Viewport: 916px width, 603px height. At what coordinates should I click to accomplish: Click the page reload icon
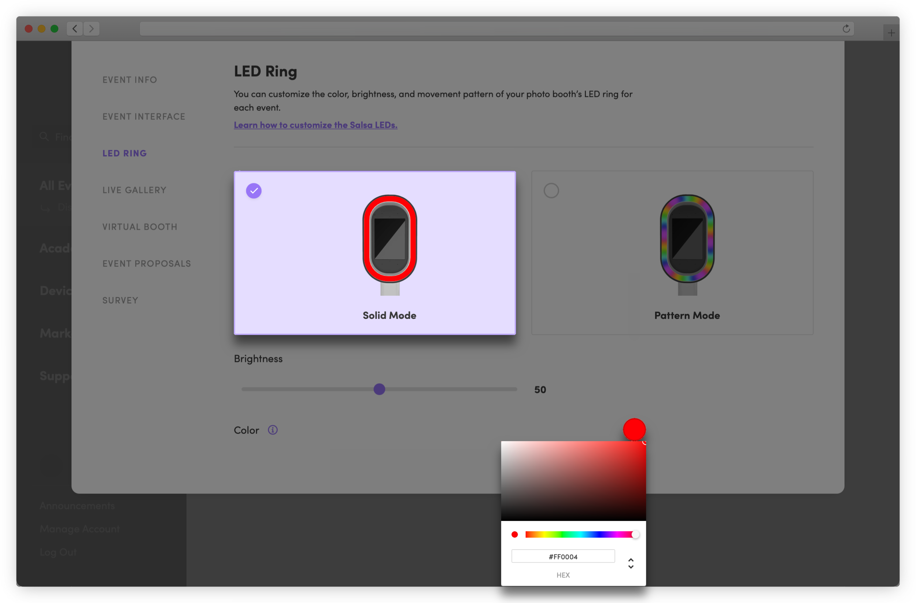846,29
